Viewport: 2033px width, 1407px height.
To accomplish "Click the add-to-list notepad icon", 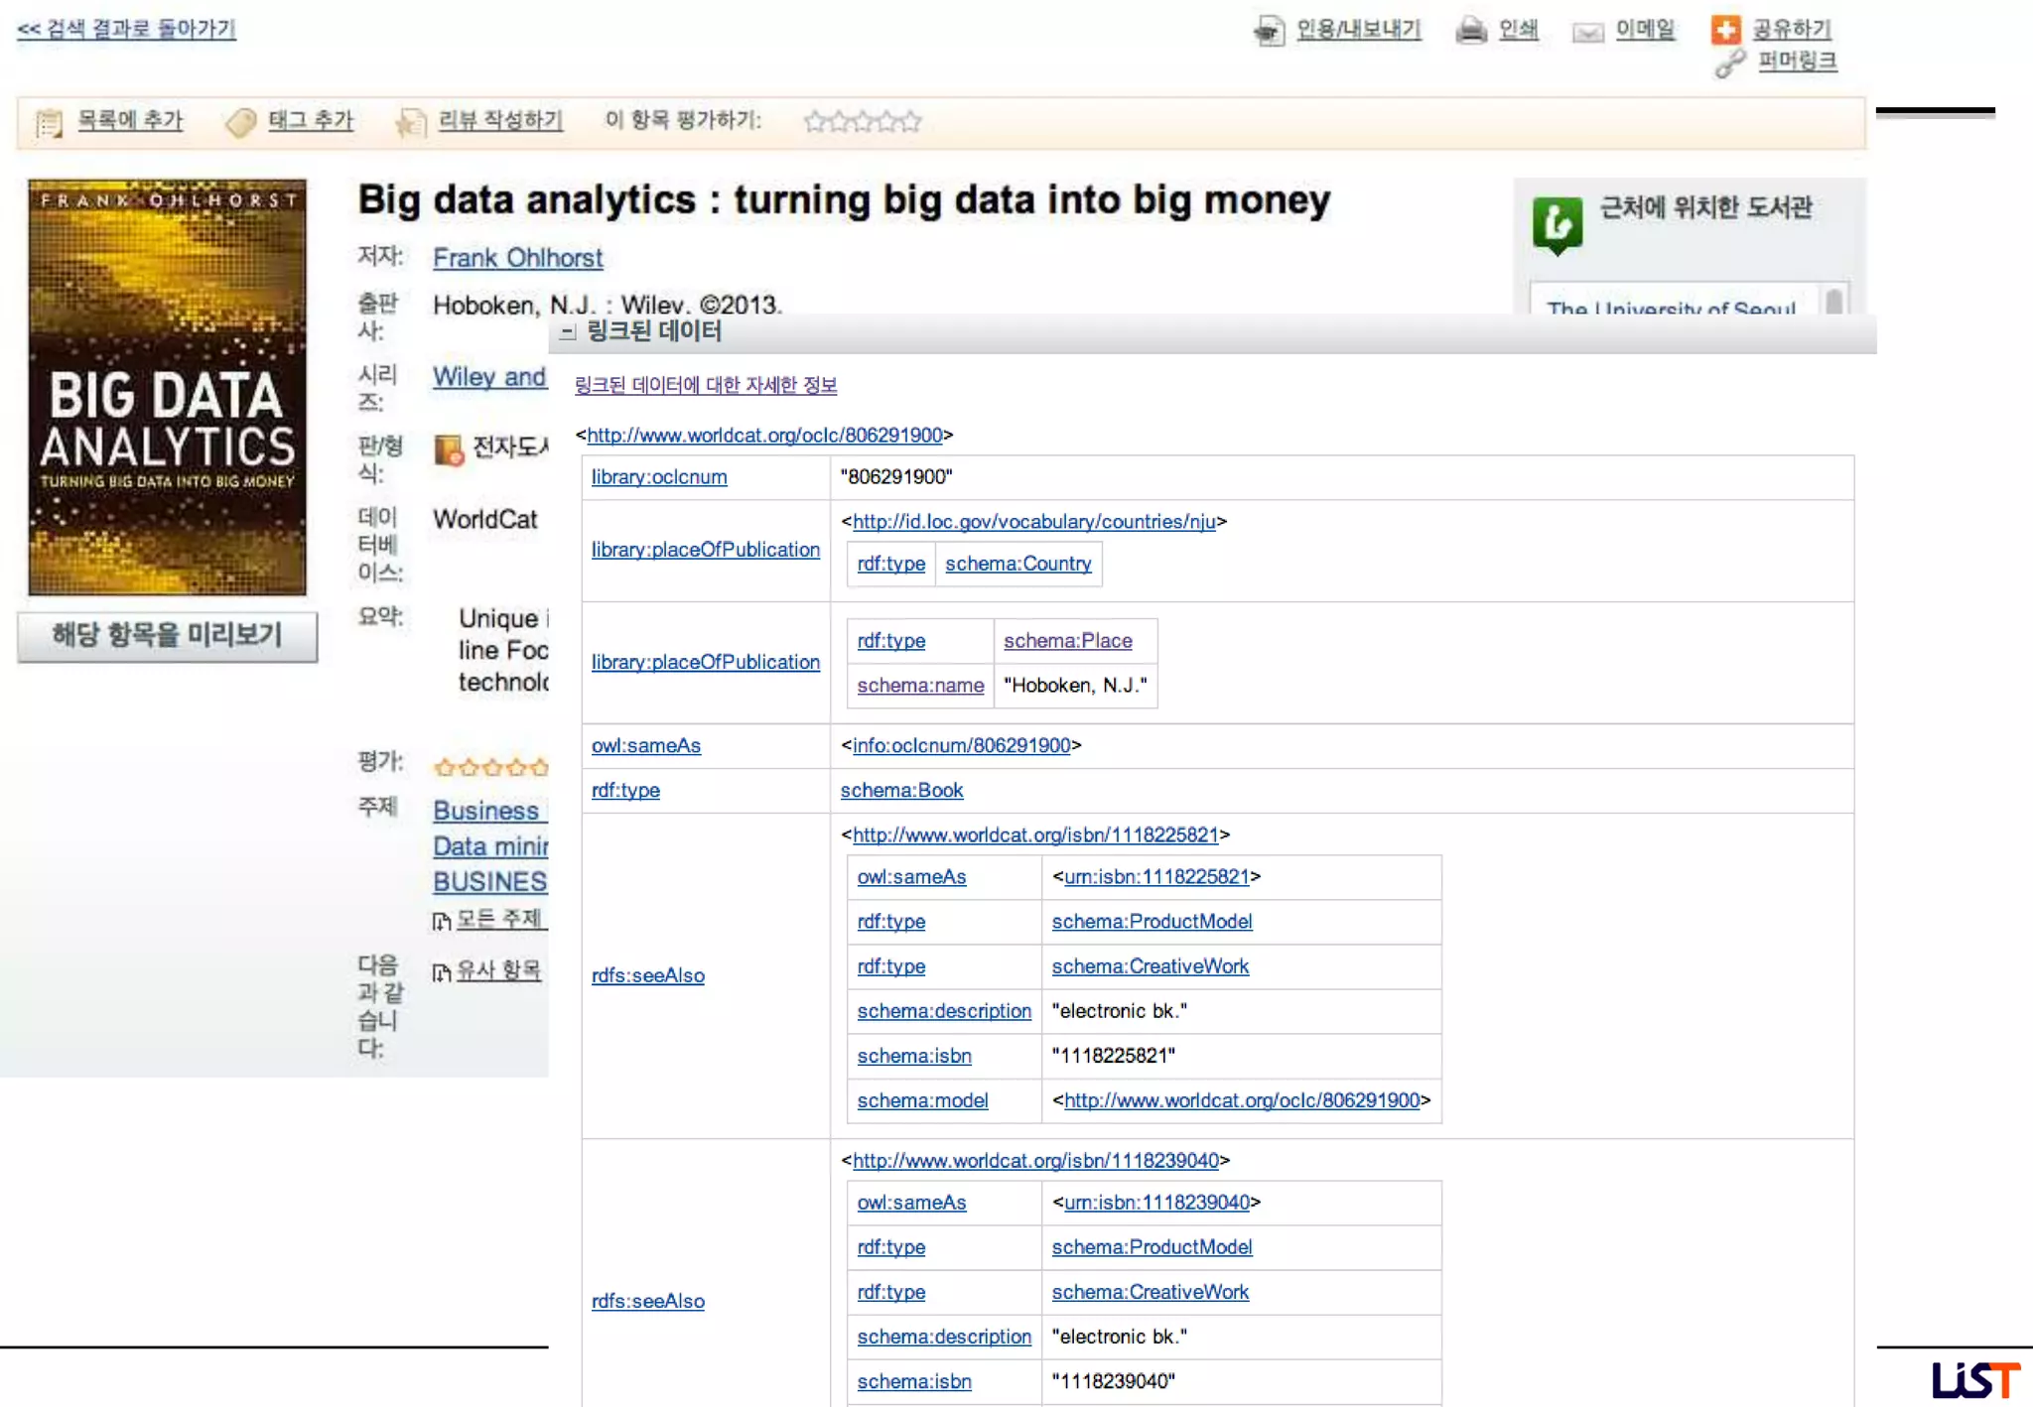I will [49, 122].
